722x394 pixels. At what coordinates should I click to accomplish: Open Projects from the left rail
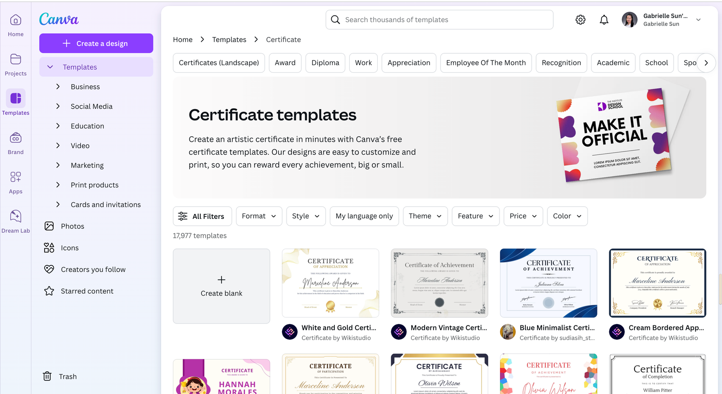(15, 65)
